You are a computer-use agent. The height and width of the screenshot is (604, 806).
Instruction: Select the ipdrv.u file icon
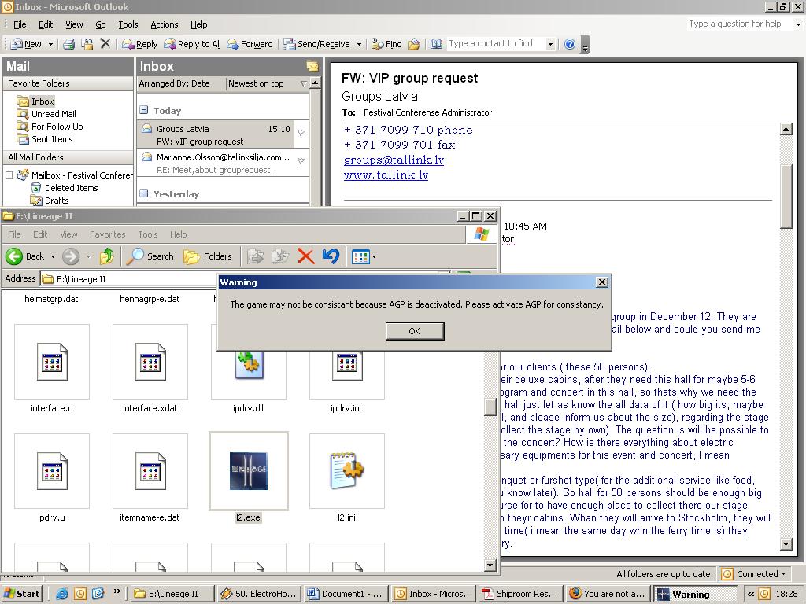(52, 471)
